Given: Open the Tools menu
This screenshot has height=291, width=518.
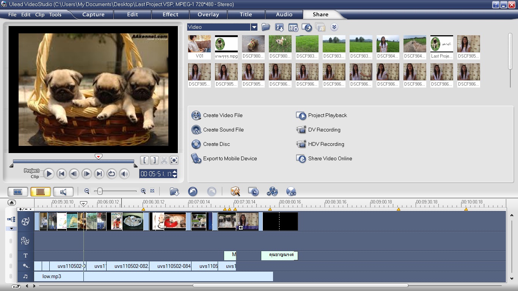Looking at the screenshot, I should (55, 15).
